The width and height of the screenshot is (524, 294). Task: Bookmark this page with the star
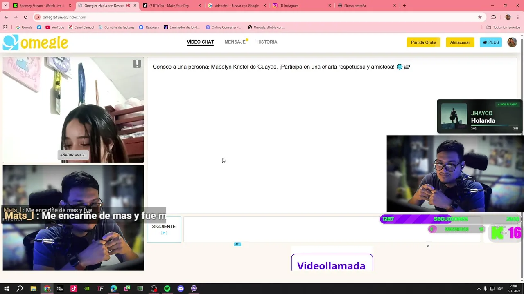click(480, 17)
